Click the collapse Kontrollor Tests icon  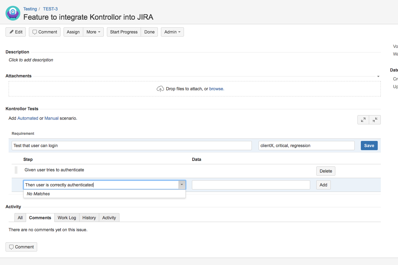pos(375,120)
